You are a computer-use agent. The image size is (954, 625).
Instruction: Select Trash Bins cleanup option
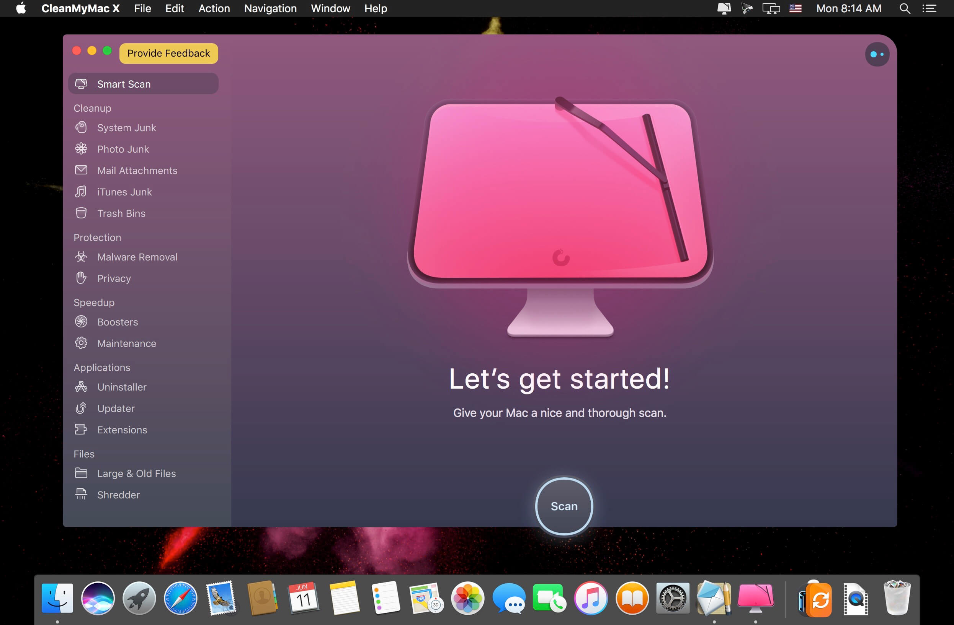121,213
